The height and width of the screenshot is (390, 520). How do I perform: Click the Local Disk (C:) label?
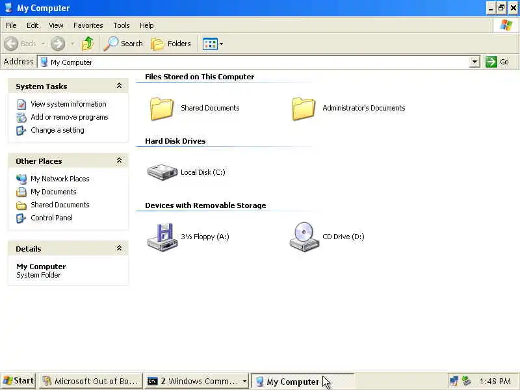(203, 172)
